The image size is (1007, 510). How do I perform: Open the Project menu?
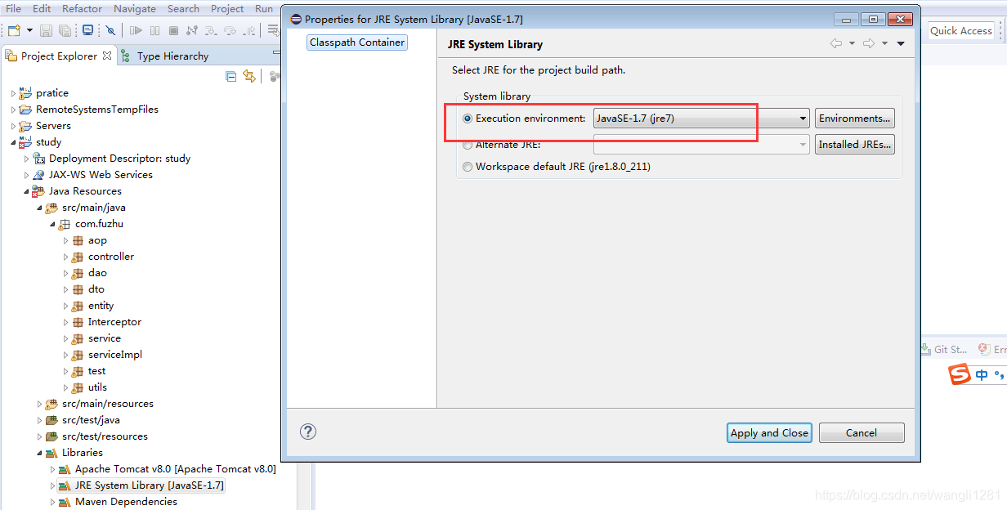[x=227, y=8]
